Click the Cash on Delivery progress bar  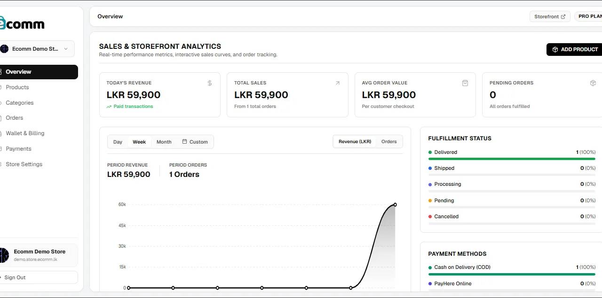pyautogui.click(x=512, y=274)
